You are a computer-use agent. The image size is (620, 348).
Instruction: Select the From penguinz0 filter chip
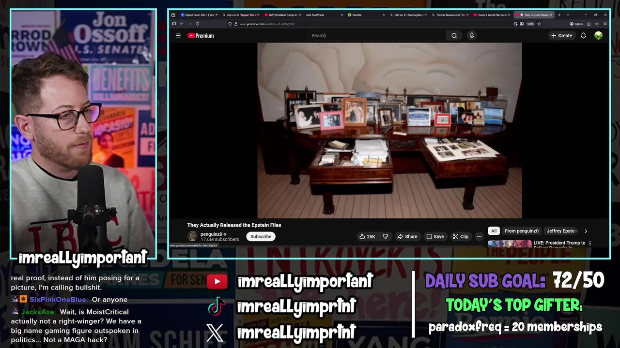point(522,231)
